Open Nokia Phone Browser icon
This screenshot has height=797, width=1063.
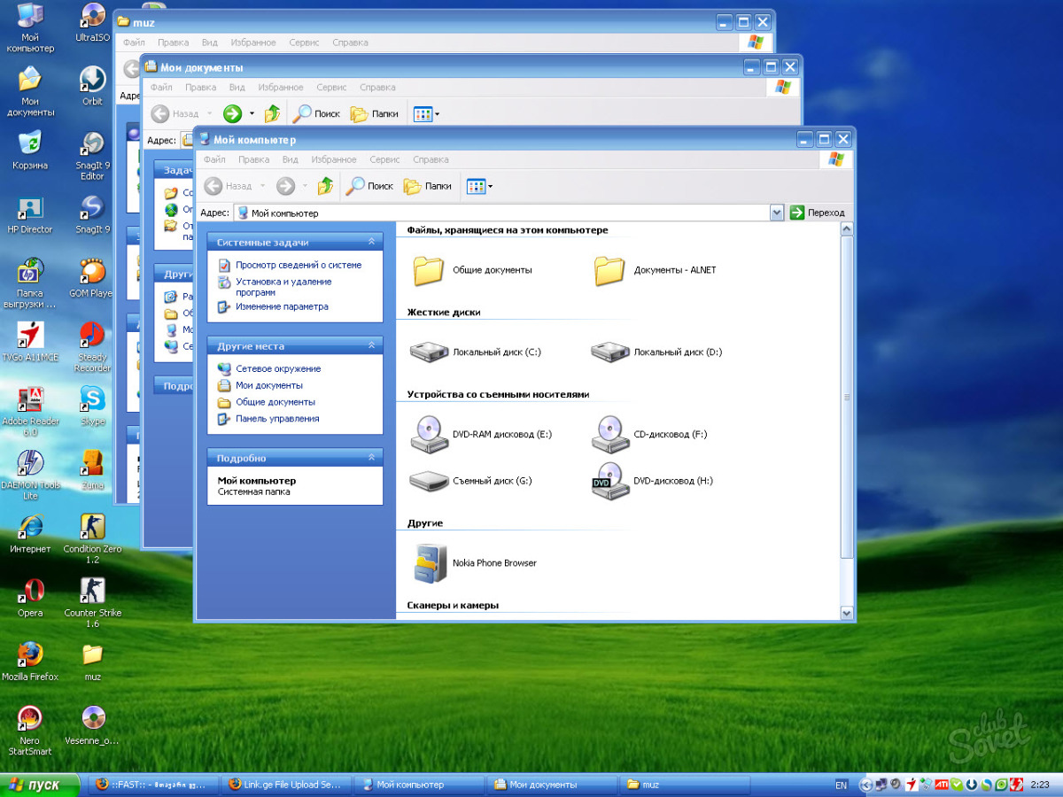pos(431,563)
